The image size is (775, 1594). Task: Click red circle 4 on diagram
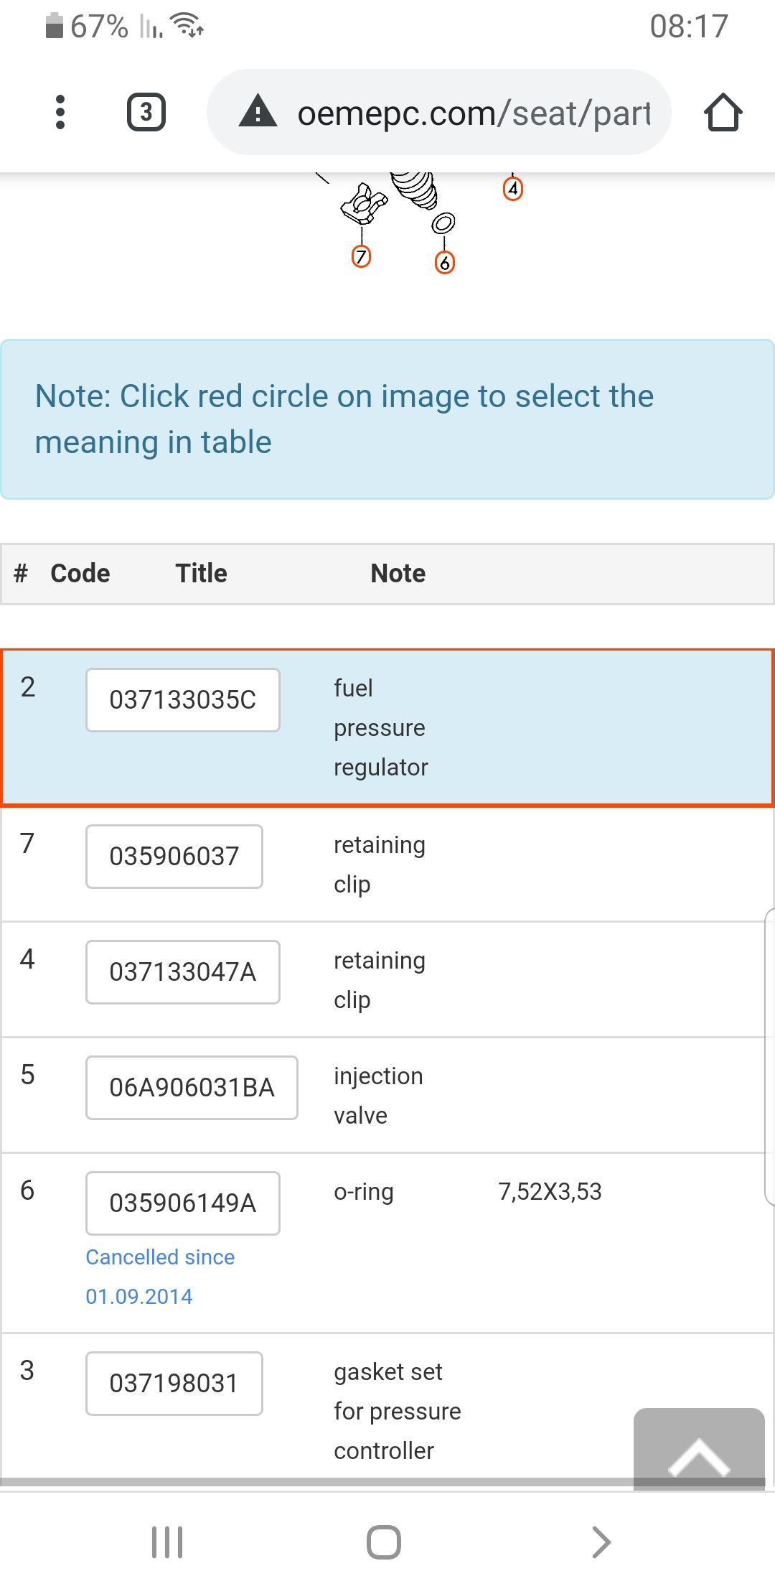point(512,189)
